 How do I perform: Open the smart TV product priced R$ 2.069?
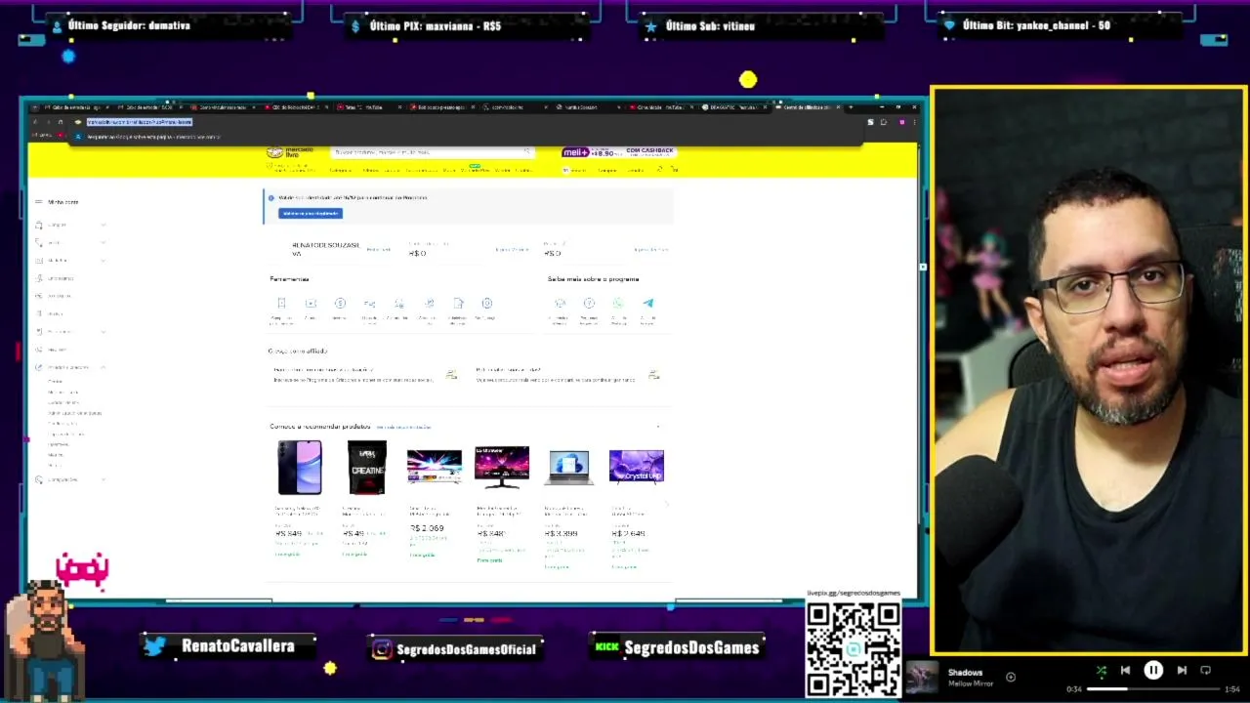coord(435,467)
